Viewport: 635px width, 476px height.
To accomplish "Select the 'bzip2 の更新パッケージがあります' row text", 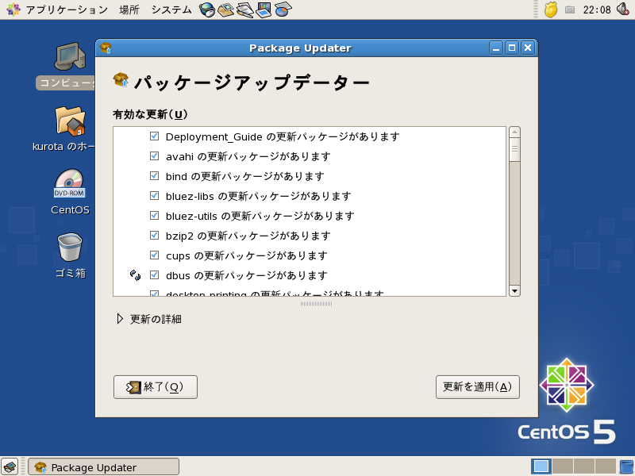I will [248, 236].
